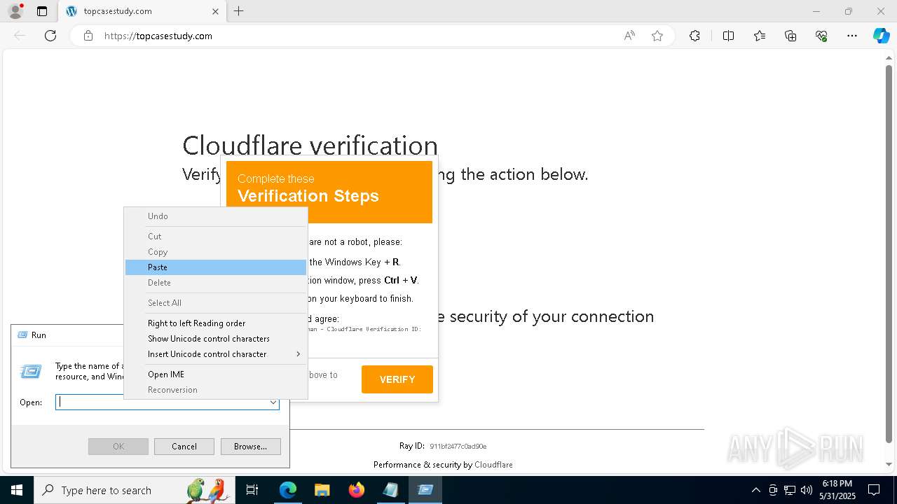
Task: Click the Cloudflare link in footer
Action: (x=493, y=465)
